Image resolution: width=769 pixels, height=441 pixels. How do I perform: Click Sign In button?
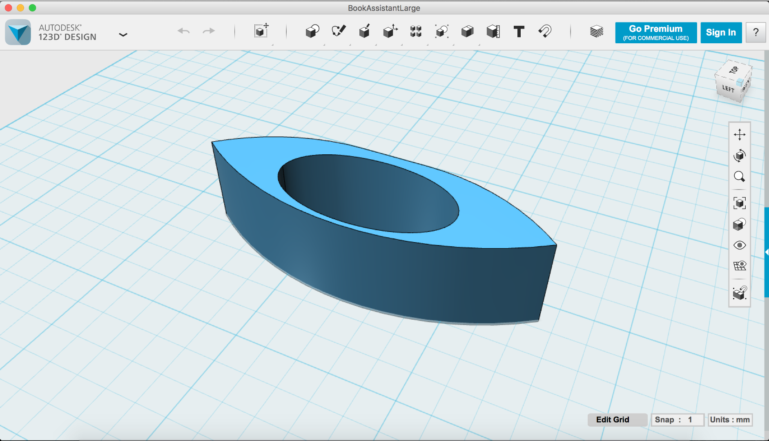coord(721,33)
